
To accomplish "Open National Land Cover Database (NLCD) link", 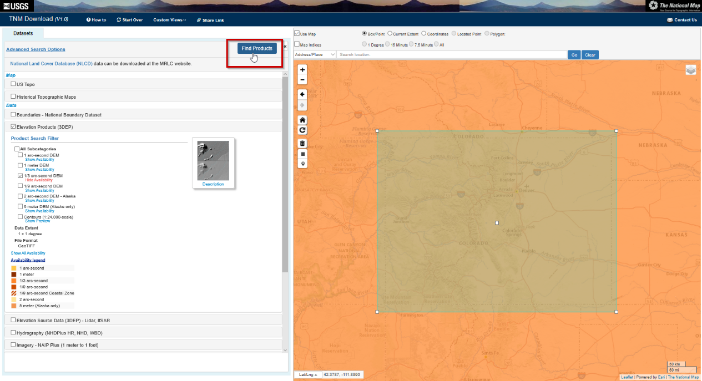I will (x=51, y=64).
